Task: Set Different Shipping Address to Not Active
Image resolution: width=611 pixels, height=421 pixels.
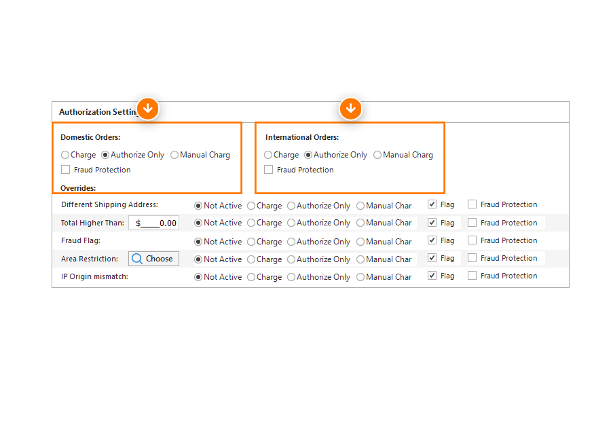Action: [x=198, y=206]
